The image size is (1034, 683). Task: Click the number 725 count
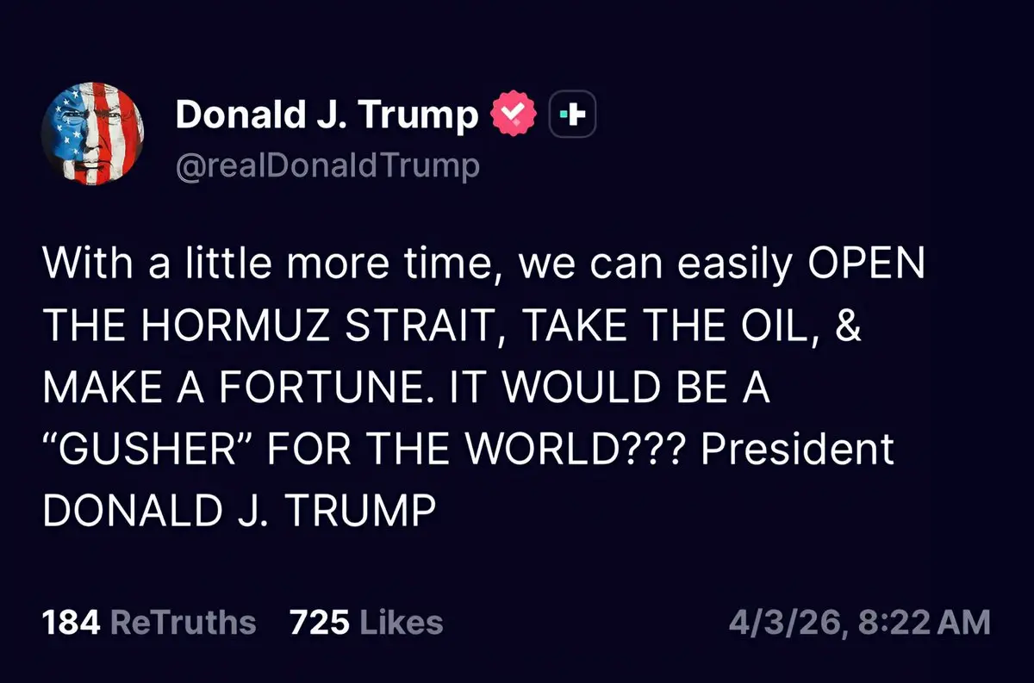(x=319, y=622)
